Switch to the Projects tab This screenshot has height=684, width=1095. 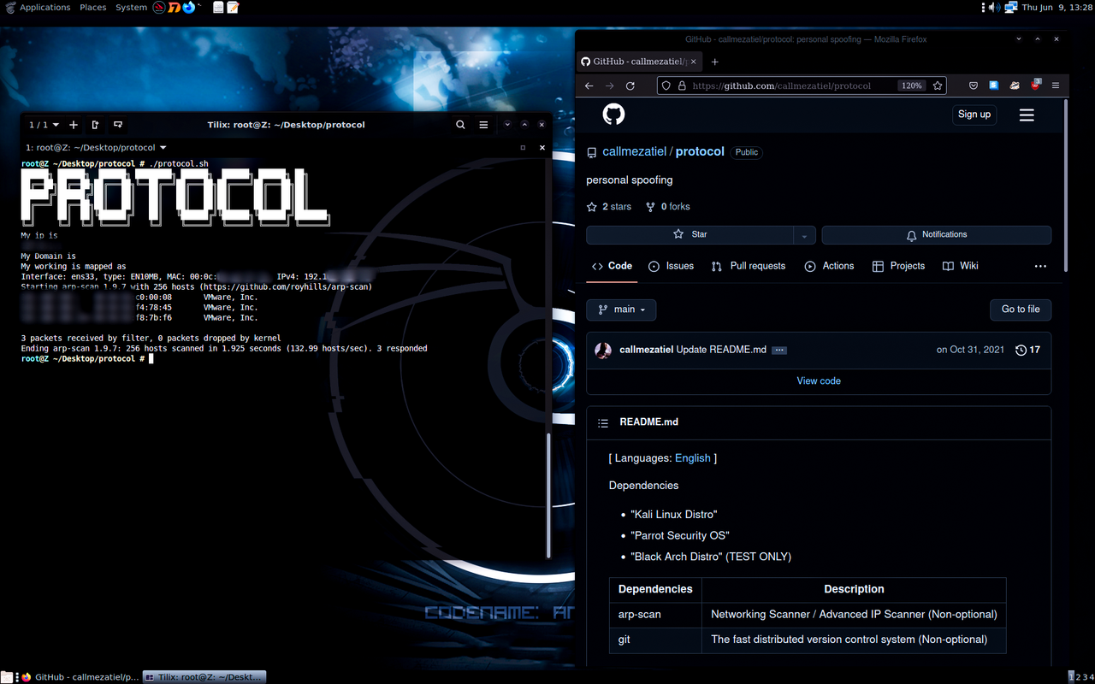click(898, 266)
